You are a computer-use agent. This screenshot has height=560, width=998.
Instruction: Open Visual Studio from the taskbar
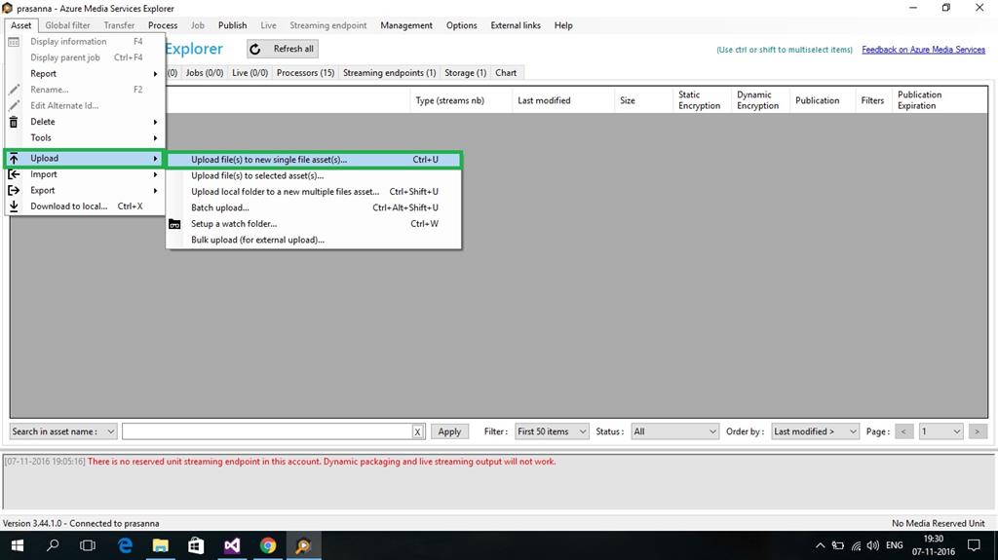(232, 545)
